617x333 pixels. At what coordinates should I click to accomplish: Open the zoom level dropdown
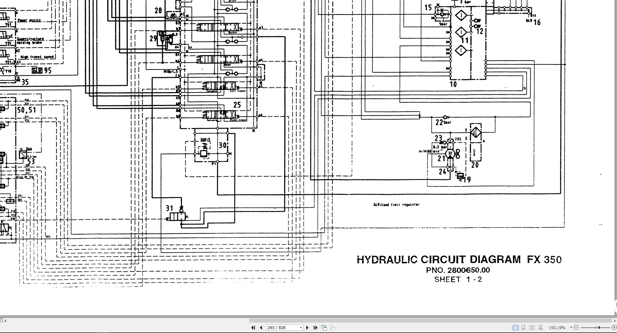click(571, 327)
